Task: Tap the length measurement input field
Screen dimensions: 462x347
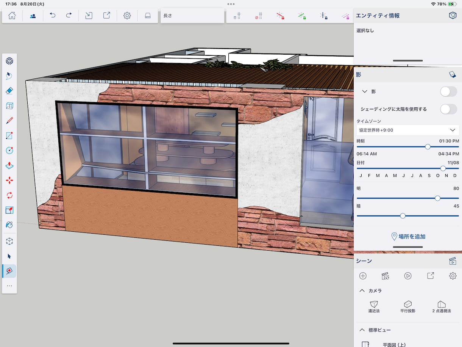Action: (x=192, y=16)
